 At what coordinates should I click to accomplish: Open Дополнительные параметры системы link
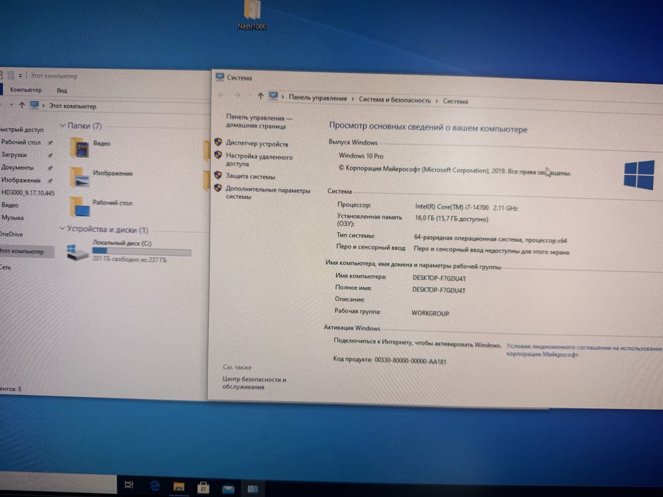tap(268, 193)
